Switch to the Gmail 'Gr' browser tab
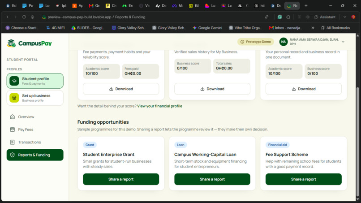This screenshot has height=203, width=361. [94, 5]
